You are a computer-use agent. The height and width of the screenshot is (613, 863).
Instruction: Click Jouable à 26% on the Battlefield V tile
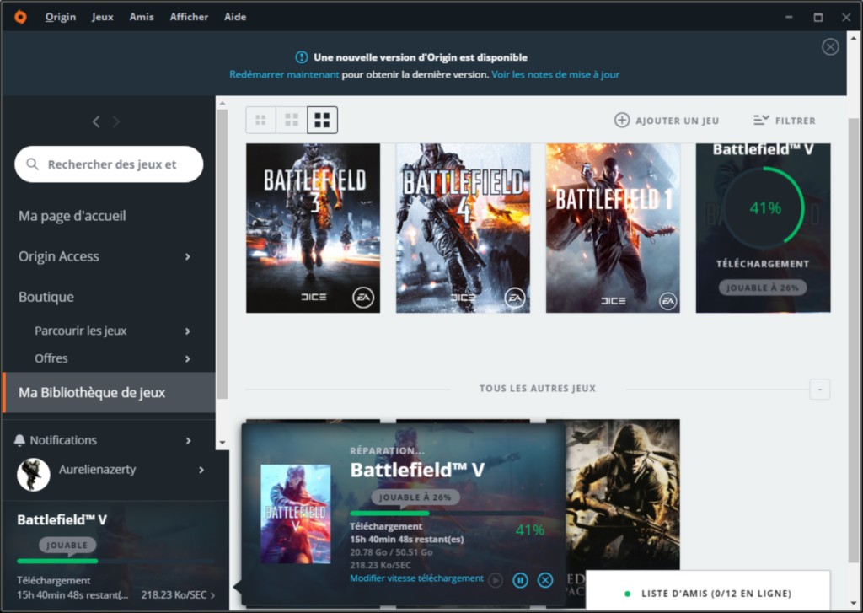(x=763, y=288)
